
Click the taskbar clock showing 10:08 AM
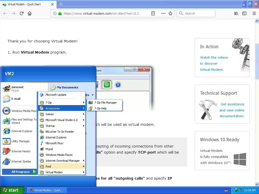click(x=250, y=190)
